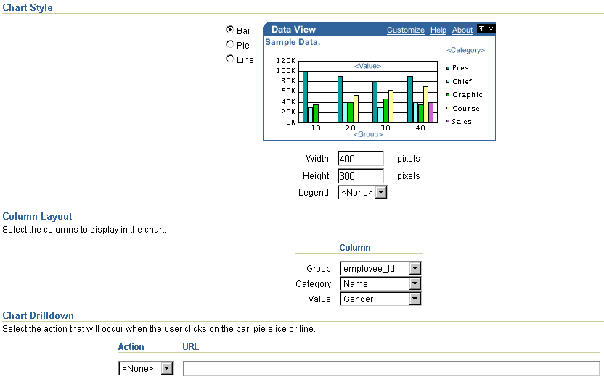
Task: Open the Action dropdown under Chart Drilldown
Action: (x=146, y=368)
